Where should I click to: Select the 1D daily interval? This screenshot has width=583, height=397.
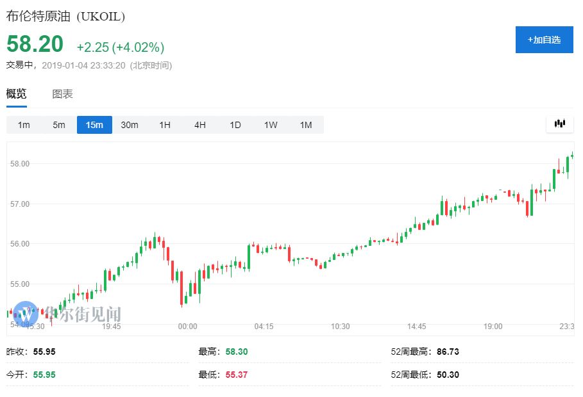[x=235, y=125]
